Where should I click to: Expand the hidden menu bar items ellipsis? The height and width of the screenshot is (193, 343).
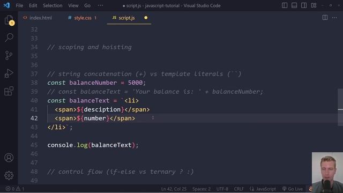tap(100, 5)
